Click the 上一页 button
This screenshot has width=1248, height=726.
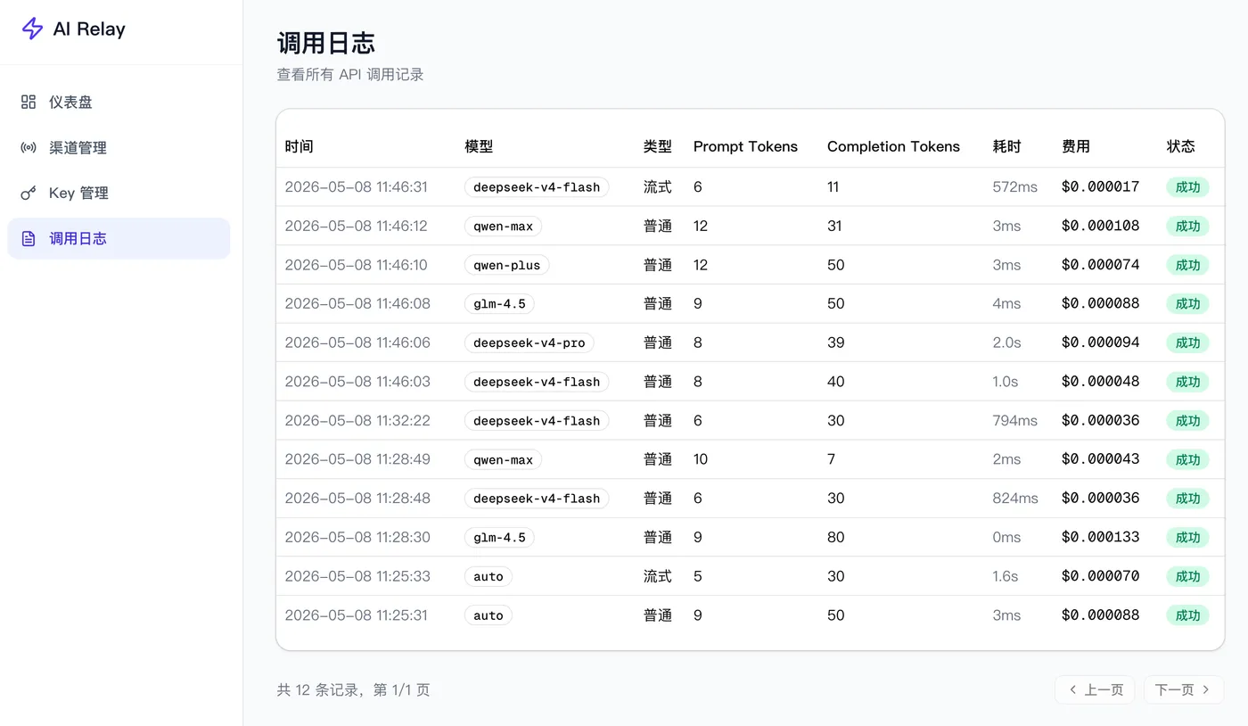(x=1095, y=689)
